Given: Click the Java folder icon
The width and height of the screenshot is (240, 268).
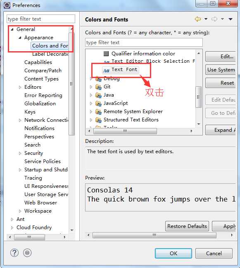Looking at the screenshot, I should point(98,95).
